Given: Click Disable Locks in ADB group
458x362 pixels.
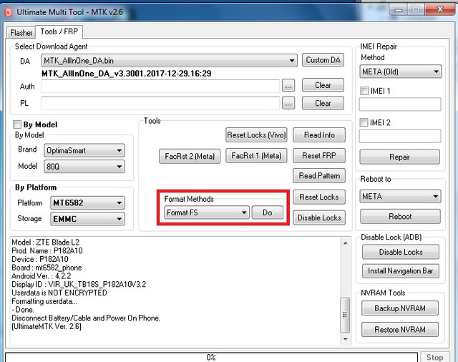Looking at the screenshot, I should tap(401, 252).
